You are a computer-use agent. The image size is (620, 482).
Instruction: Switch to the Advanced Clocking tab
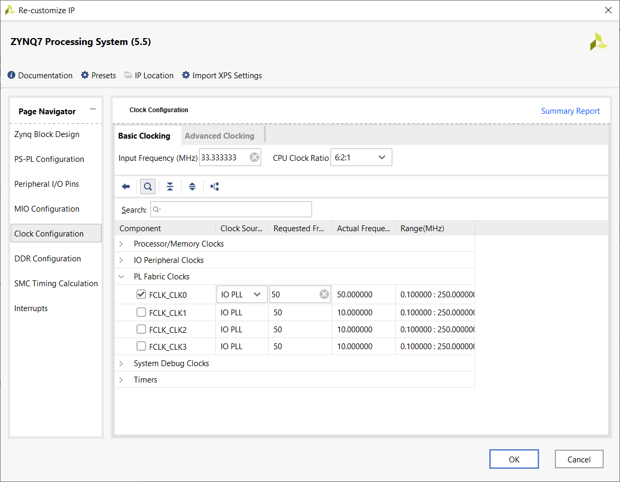coord(220,135)
